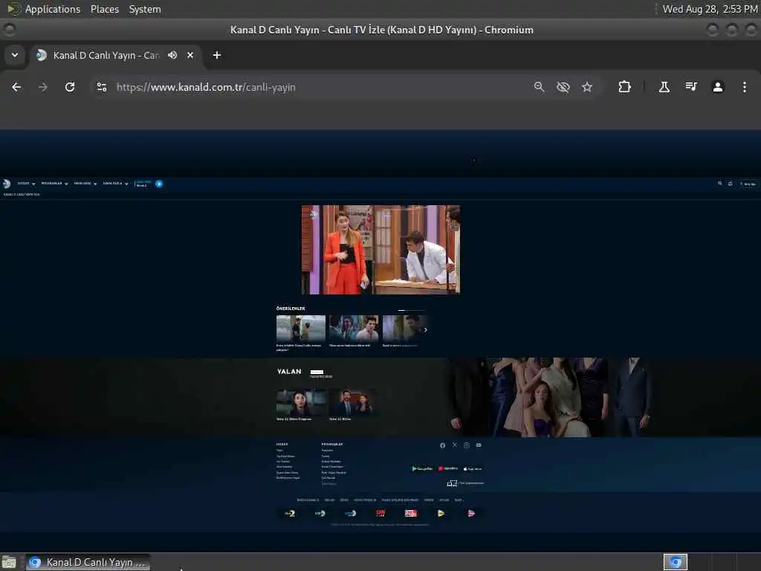Click the third channel logo in footer row

350,513
